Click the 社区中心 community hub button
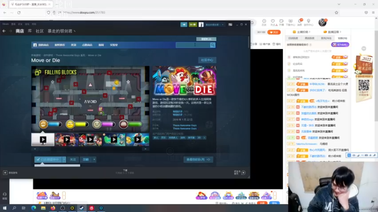The image size is (378, 212). [207, 60]
